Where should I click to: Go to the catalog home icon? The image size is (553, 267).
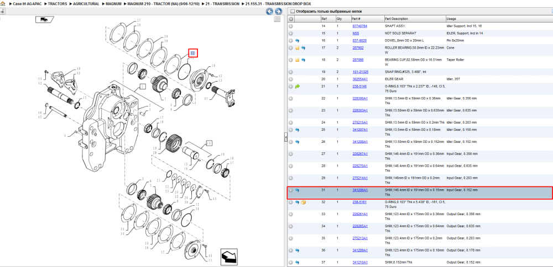(3, 3)
